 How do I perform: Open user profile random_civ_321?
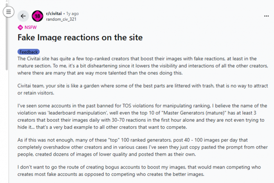tap(60, 19)
